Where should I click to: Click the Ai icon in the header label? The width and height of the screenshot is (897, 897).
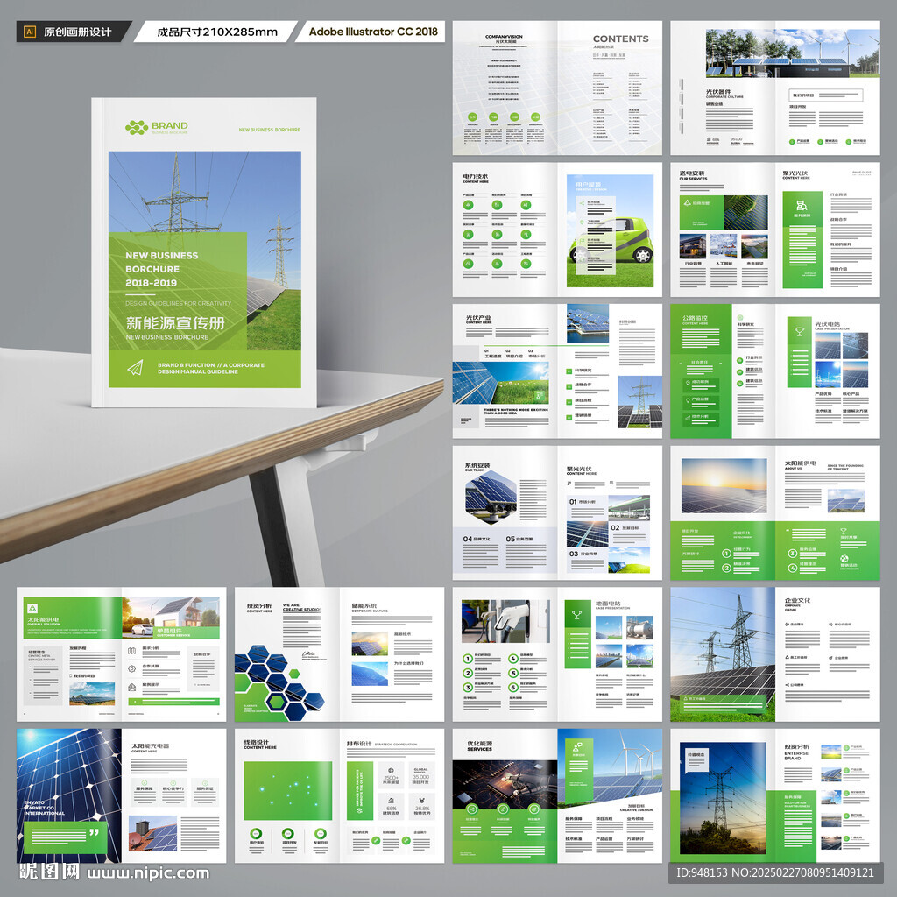(x=30, y=32)
